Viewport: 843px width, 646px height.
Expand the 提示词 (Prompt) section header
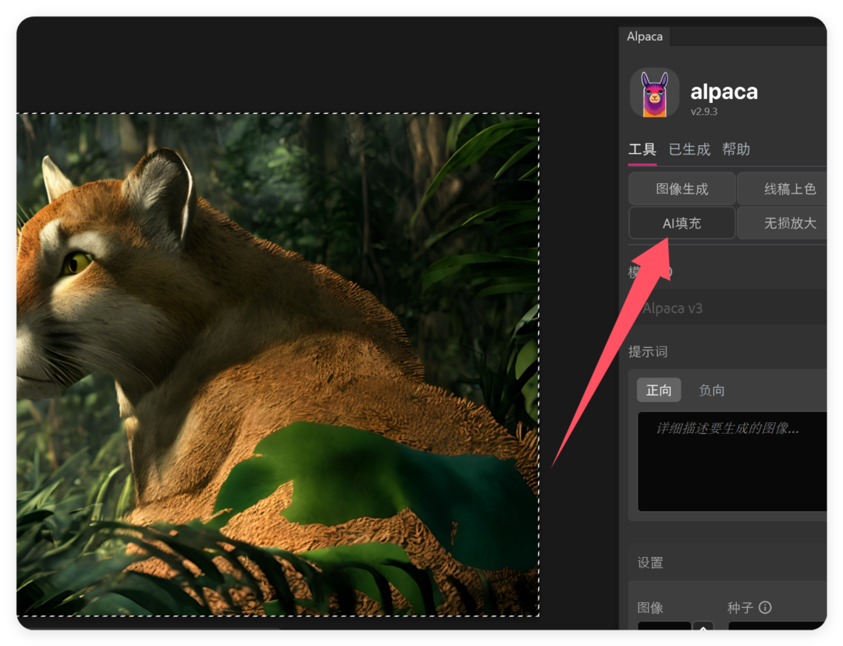pos(649,351)
